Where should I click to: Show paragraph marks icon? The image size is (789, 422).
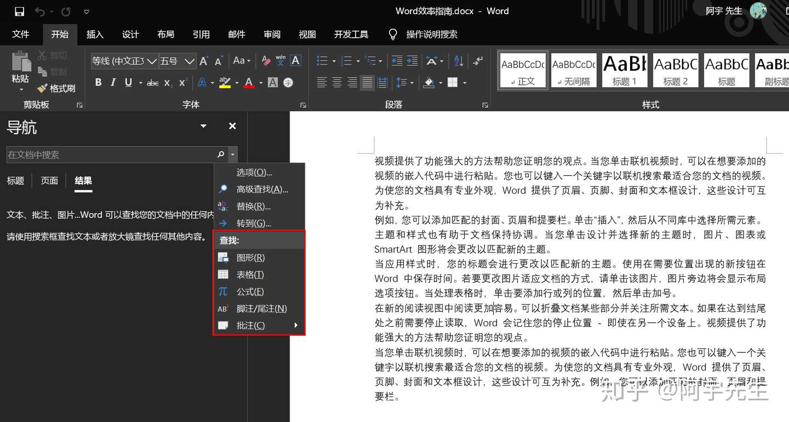click(x=478, y=61)
